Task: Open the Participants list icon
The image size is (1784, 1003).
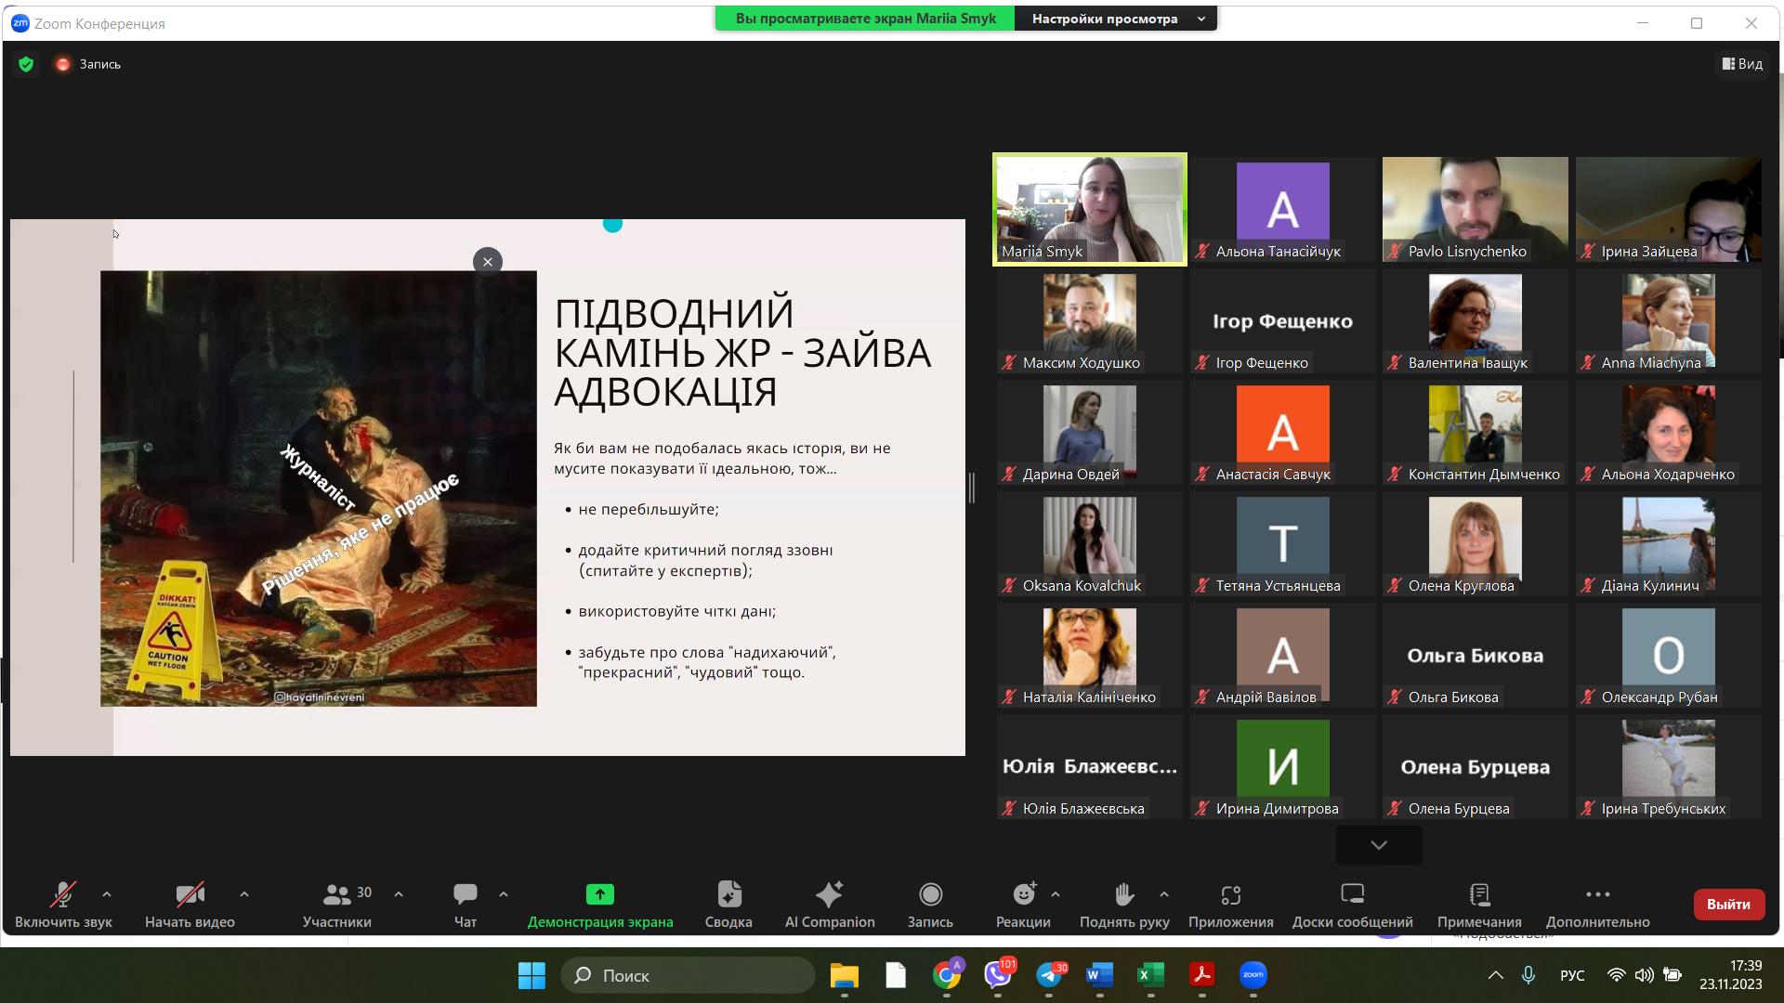Action: (335, 894)
